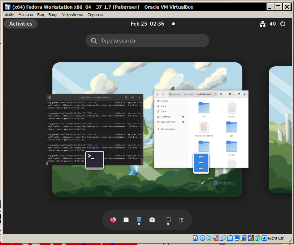Select build.txt file
The image size is (294, 245).
(232, 110)
